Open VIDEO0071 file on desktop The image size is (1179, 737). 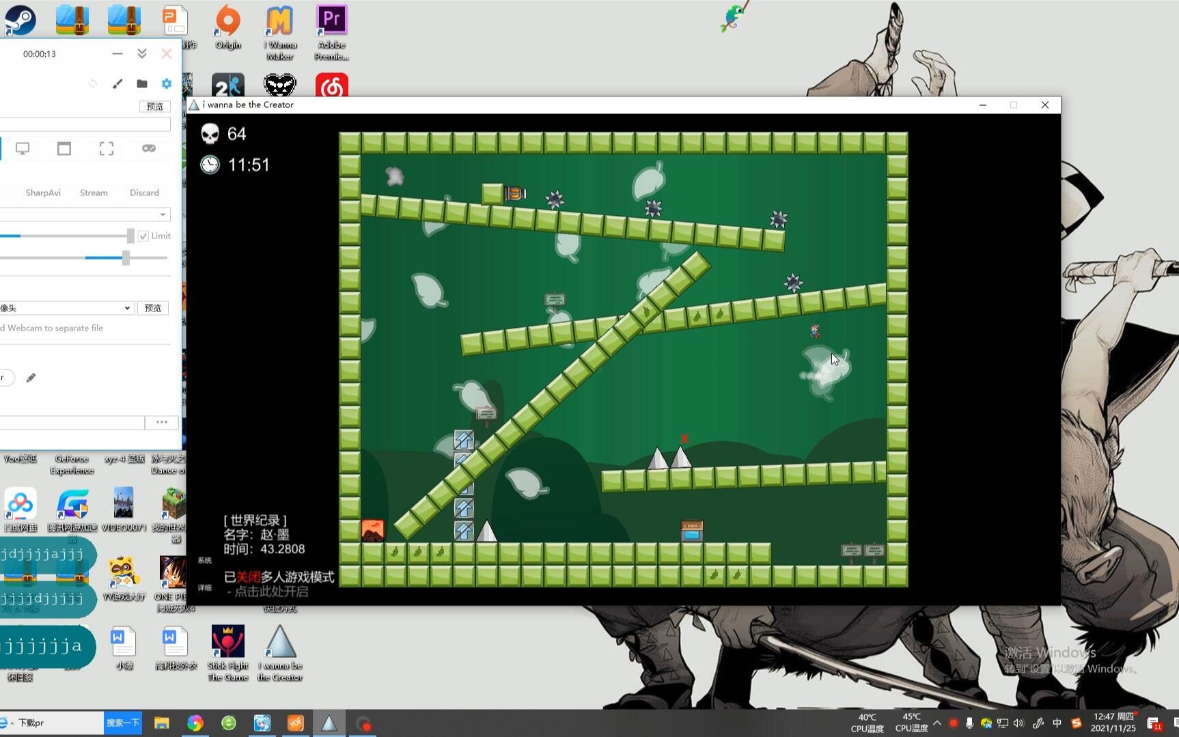pos(124,510)
